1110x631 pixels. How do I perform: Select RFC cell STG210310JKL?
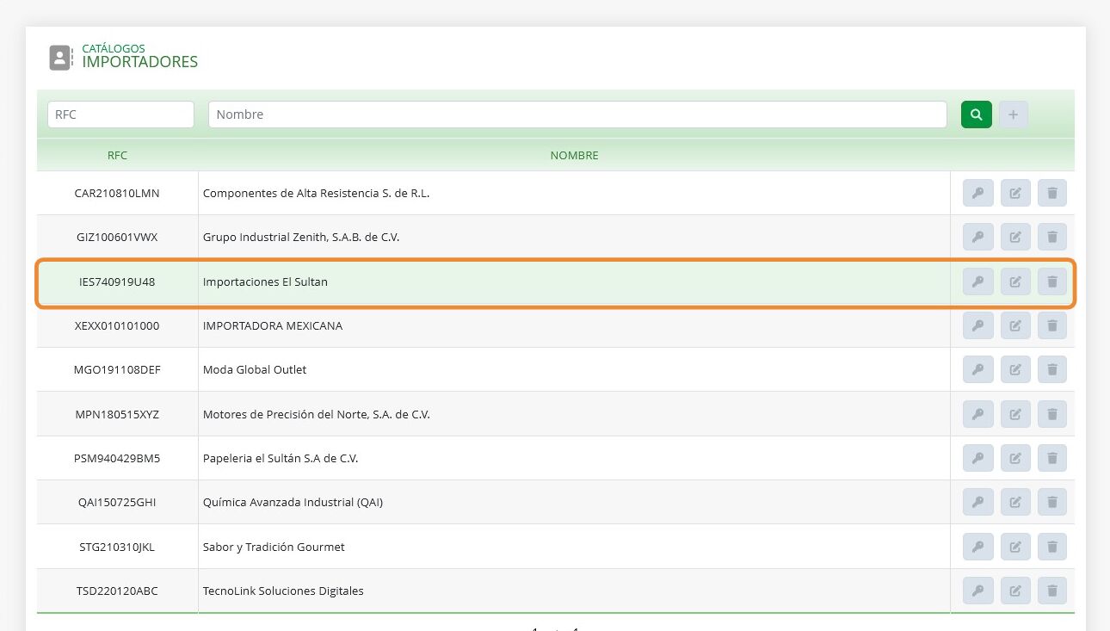[x=117, y=547]
